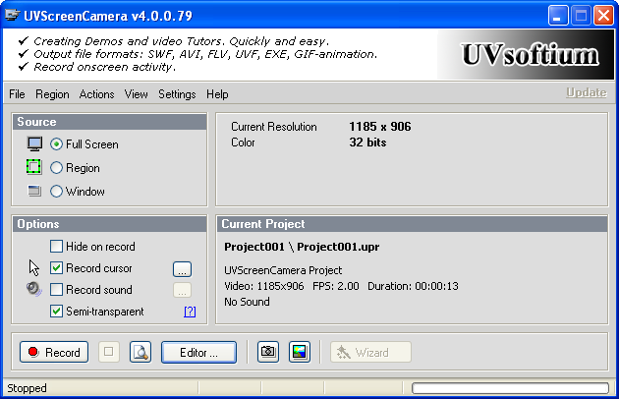Click the Current Project panel header

pos(412,224)
